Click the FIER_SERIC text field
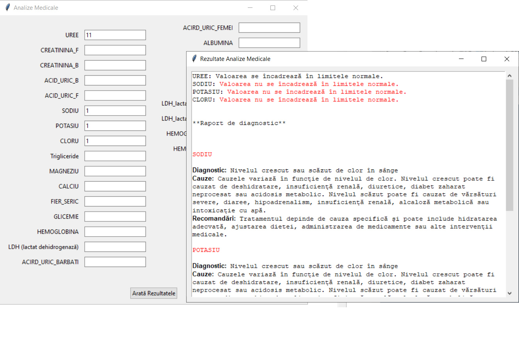 click(x=115, y=201)
